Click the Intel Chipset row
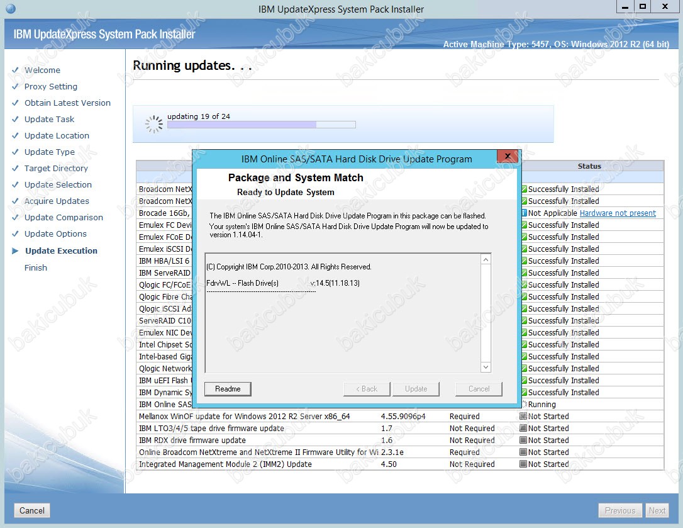 click(x=164, y=344)
